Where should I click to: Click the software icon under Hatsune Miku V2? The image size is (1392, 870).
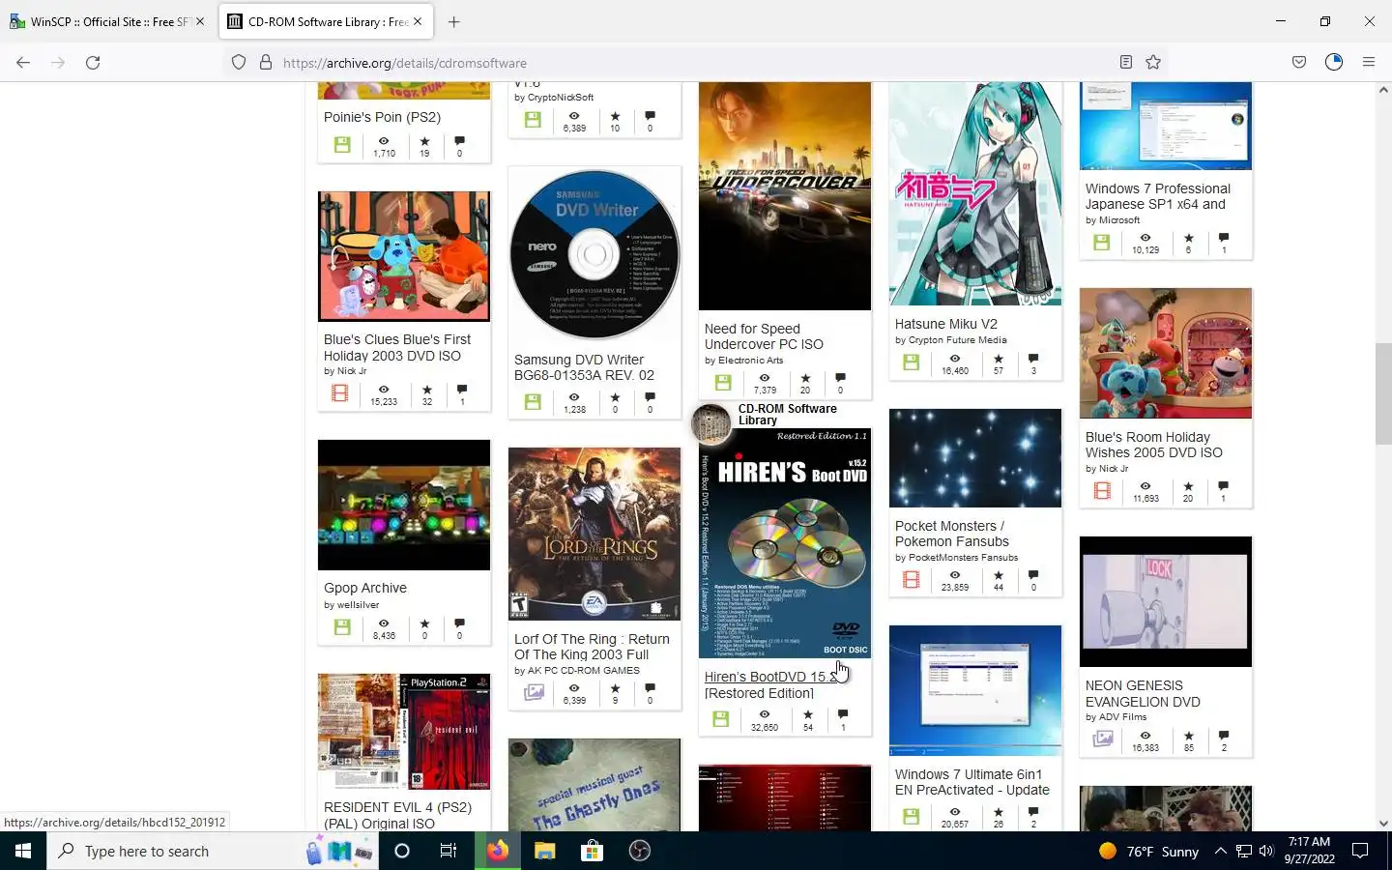(x=911, y=362)
